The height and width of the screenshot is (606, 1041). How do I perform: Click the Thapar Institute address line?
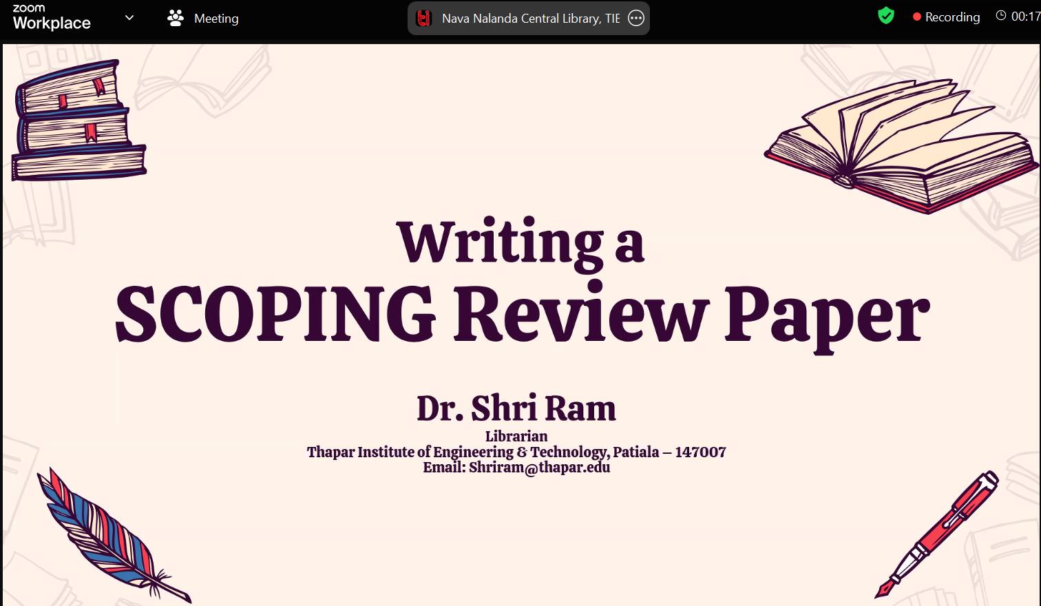pyautogui.click(x=516, y=452)
